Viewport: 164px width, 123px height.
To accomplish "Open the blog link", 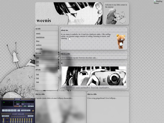I will [38, 41].
